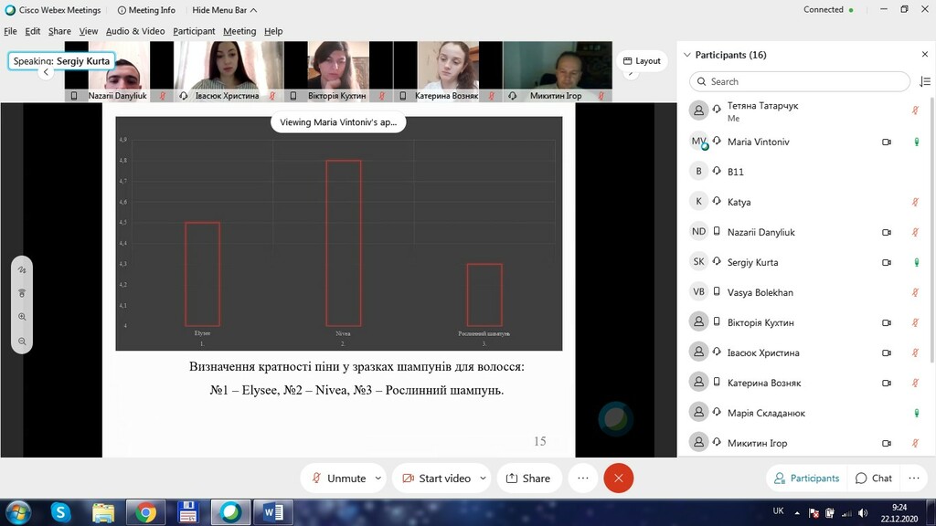Zoom out of the shared screen
The image size is (936, 526).
22,342
